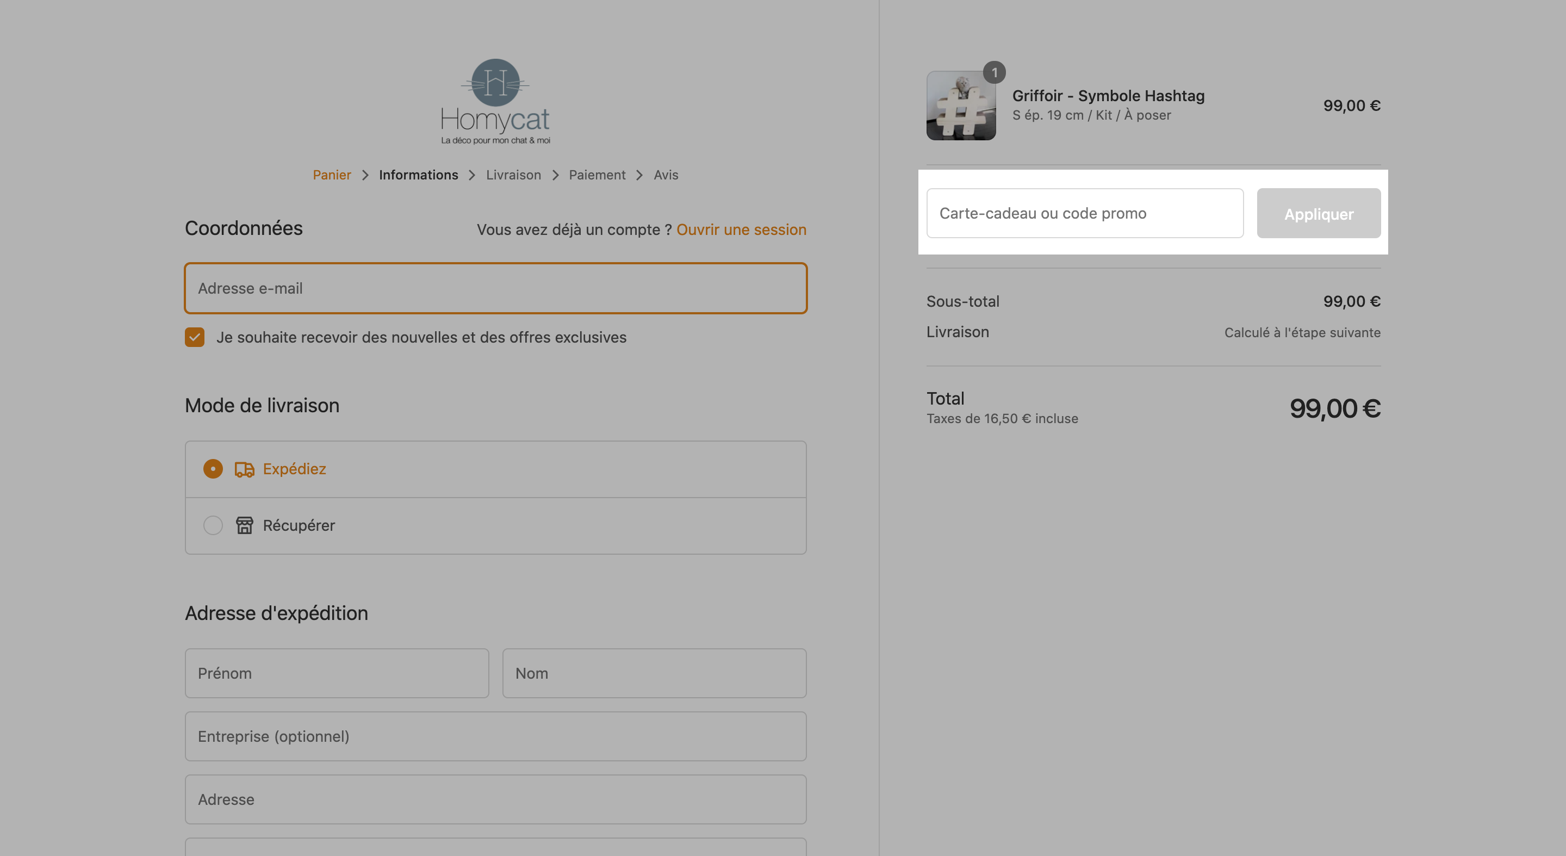Focus the Adresse shipping field
1566x856 pixels.
tap(495, 799)
